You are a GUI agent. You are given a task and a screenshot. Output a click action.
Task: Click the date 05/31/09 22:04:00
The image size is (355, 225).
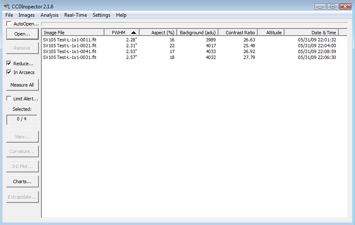pyautogui.click(x=317, y=46)
